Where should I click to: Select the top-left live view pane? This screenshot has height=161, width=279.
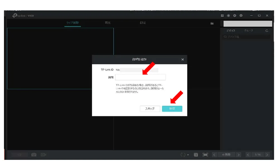[60, 58]
